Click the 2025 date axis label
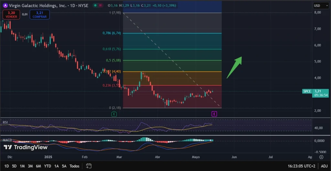The width and height of the screenshot is (331, 171). pos(48,157)
